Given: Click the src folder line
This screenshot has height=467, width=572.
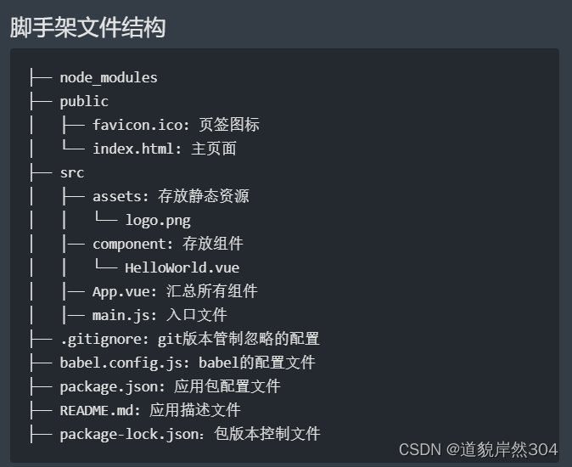Looking at the screenshot, I should click(72, 173).
